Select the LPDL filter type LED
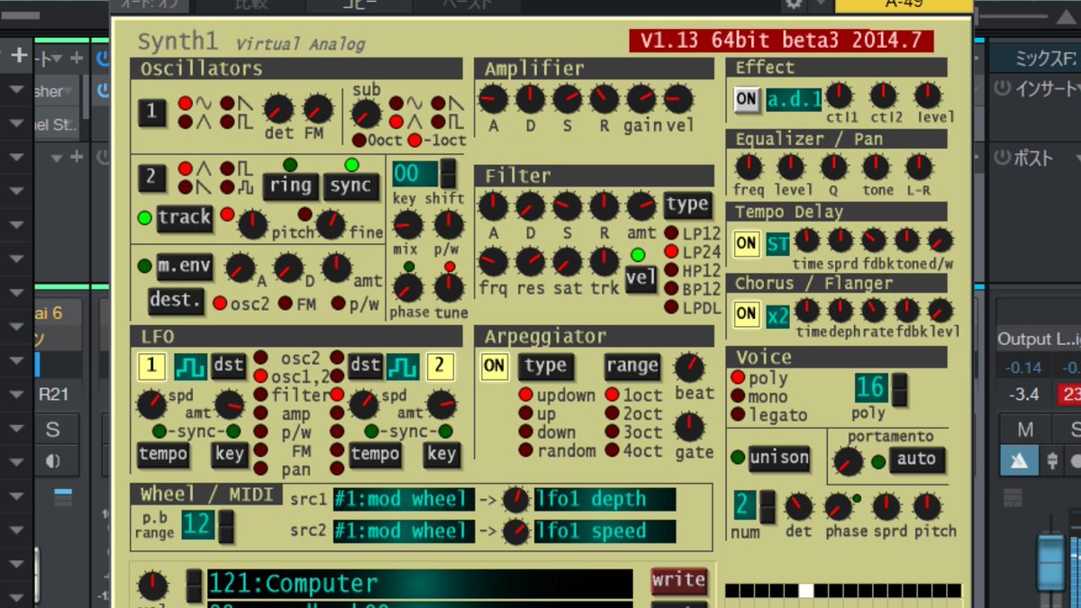The width and height of the screenshot is (1081, 608). tap(671, 308)
